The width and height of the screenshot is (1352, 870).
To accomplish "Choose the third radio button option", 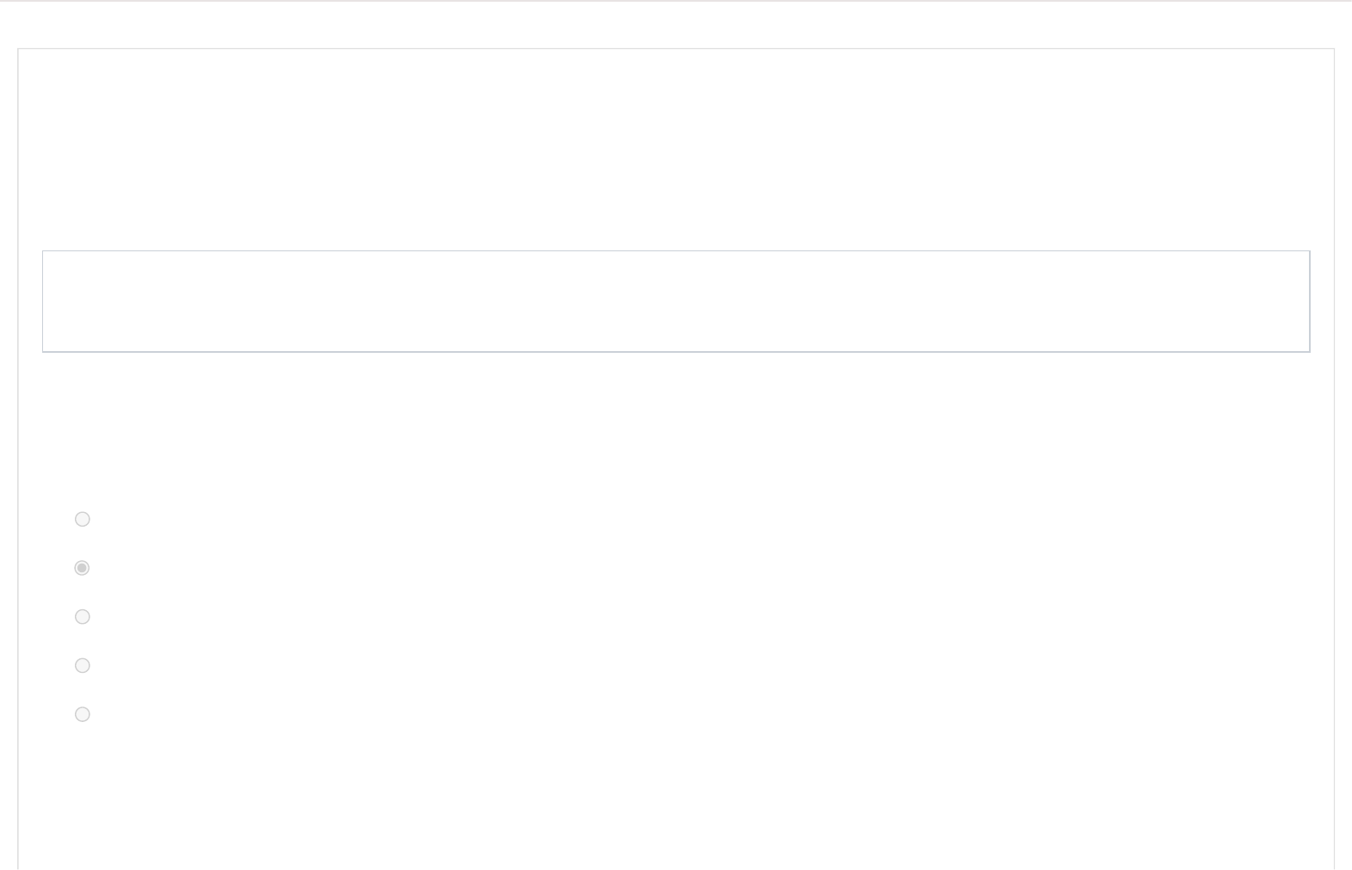I will pos(83,617).
